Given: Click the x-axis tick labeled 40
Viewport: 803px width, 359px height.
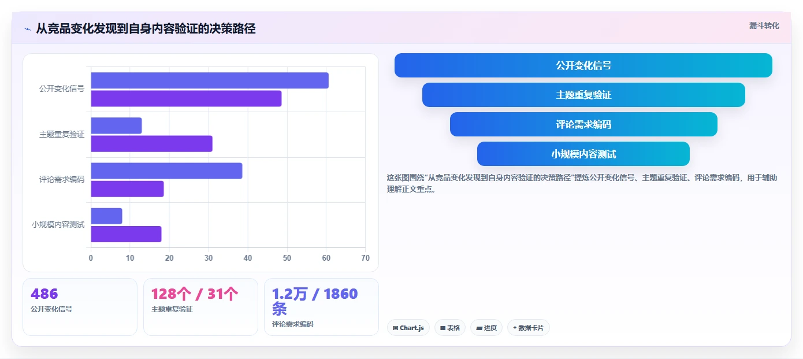Looking at the screenshot, I should 248,258.
